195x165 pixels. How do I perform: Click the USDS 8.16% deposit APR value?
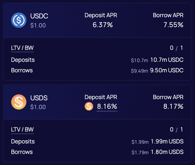(x=107, y=106)
